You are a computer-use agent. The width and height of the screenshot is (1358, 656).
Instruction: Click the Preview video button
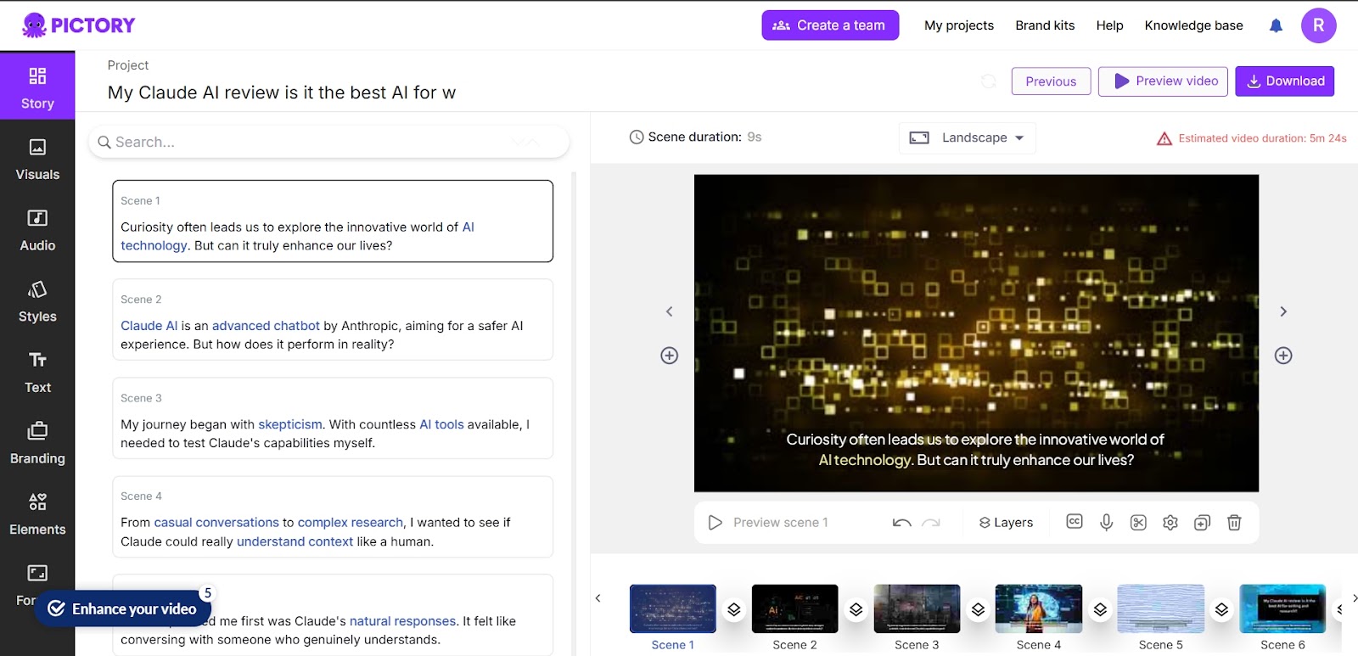click(x=1163, y=81)
